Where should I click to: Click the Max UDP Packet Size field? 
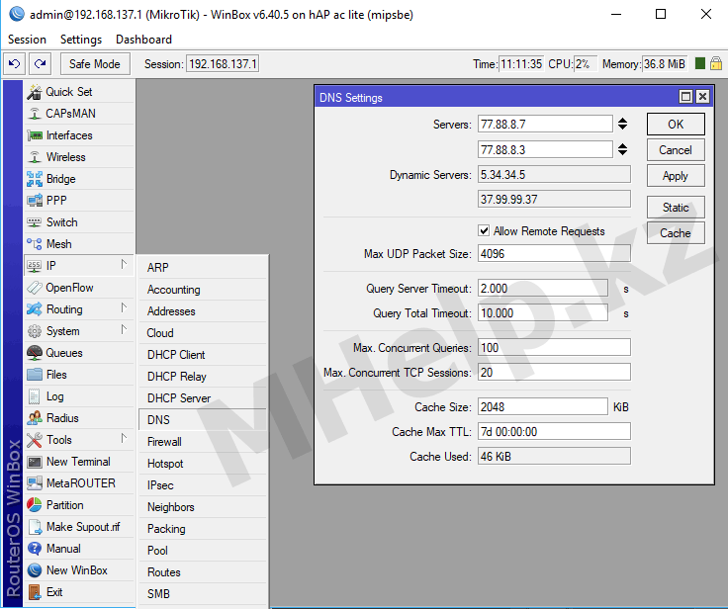pyautogui.click(x=554, y=253)
